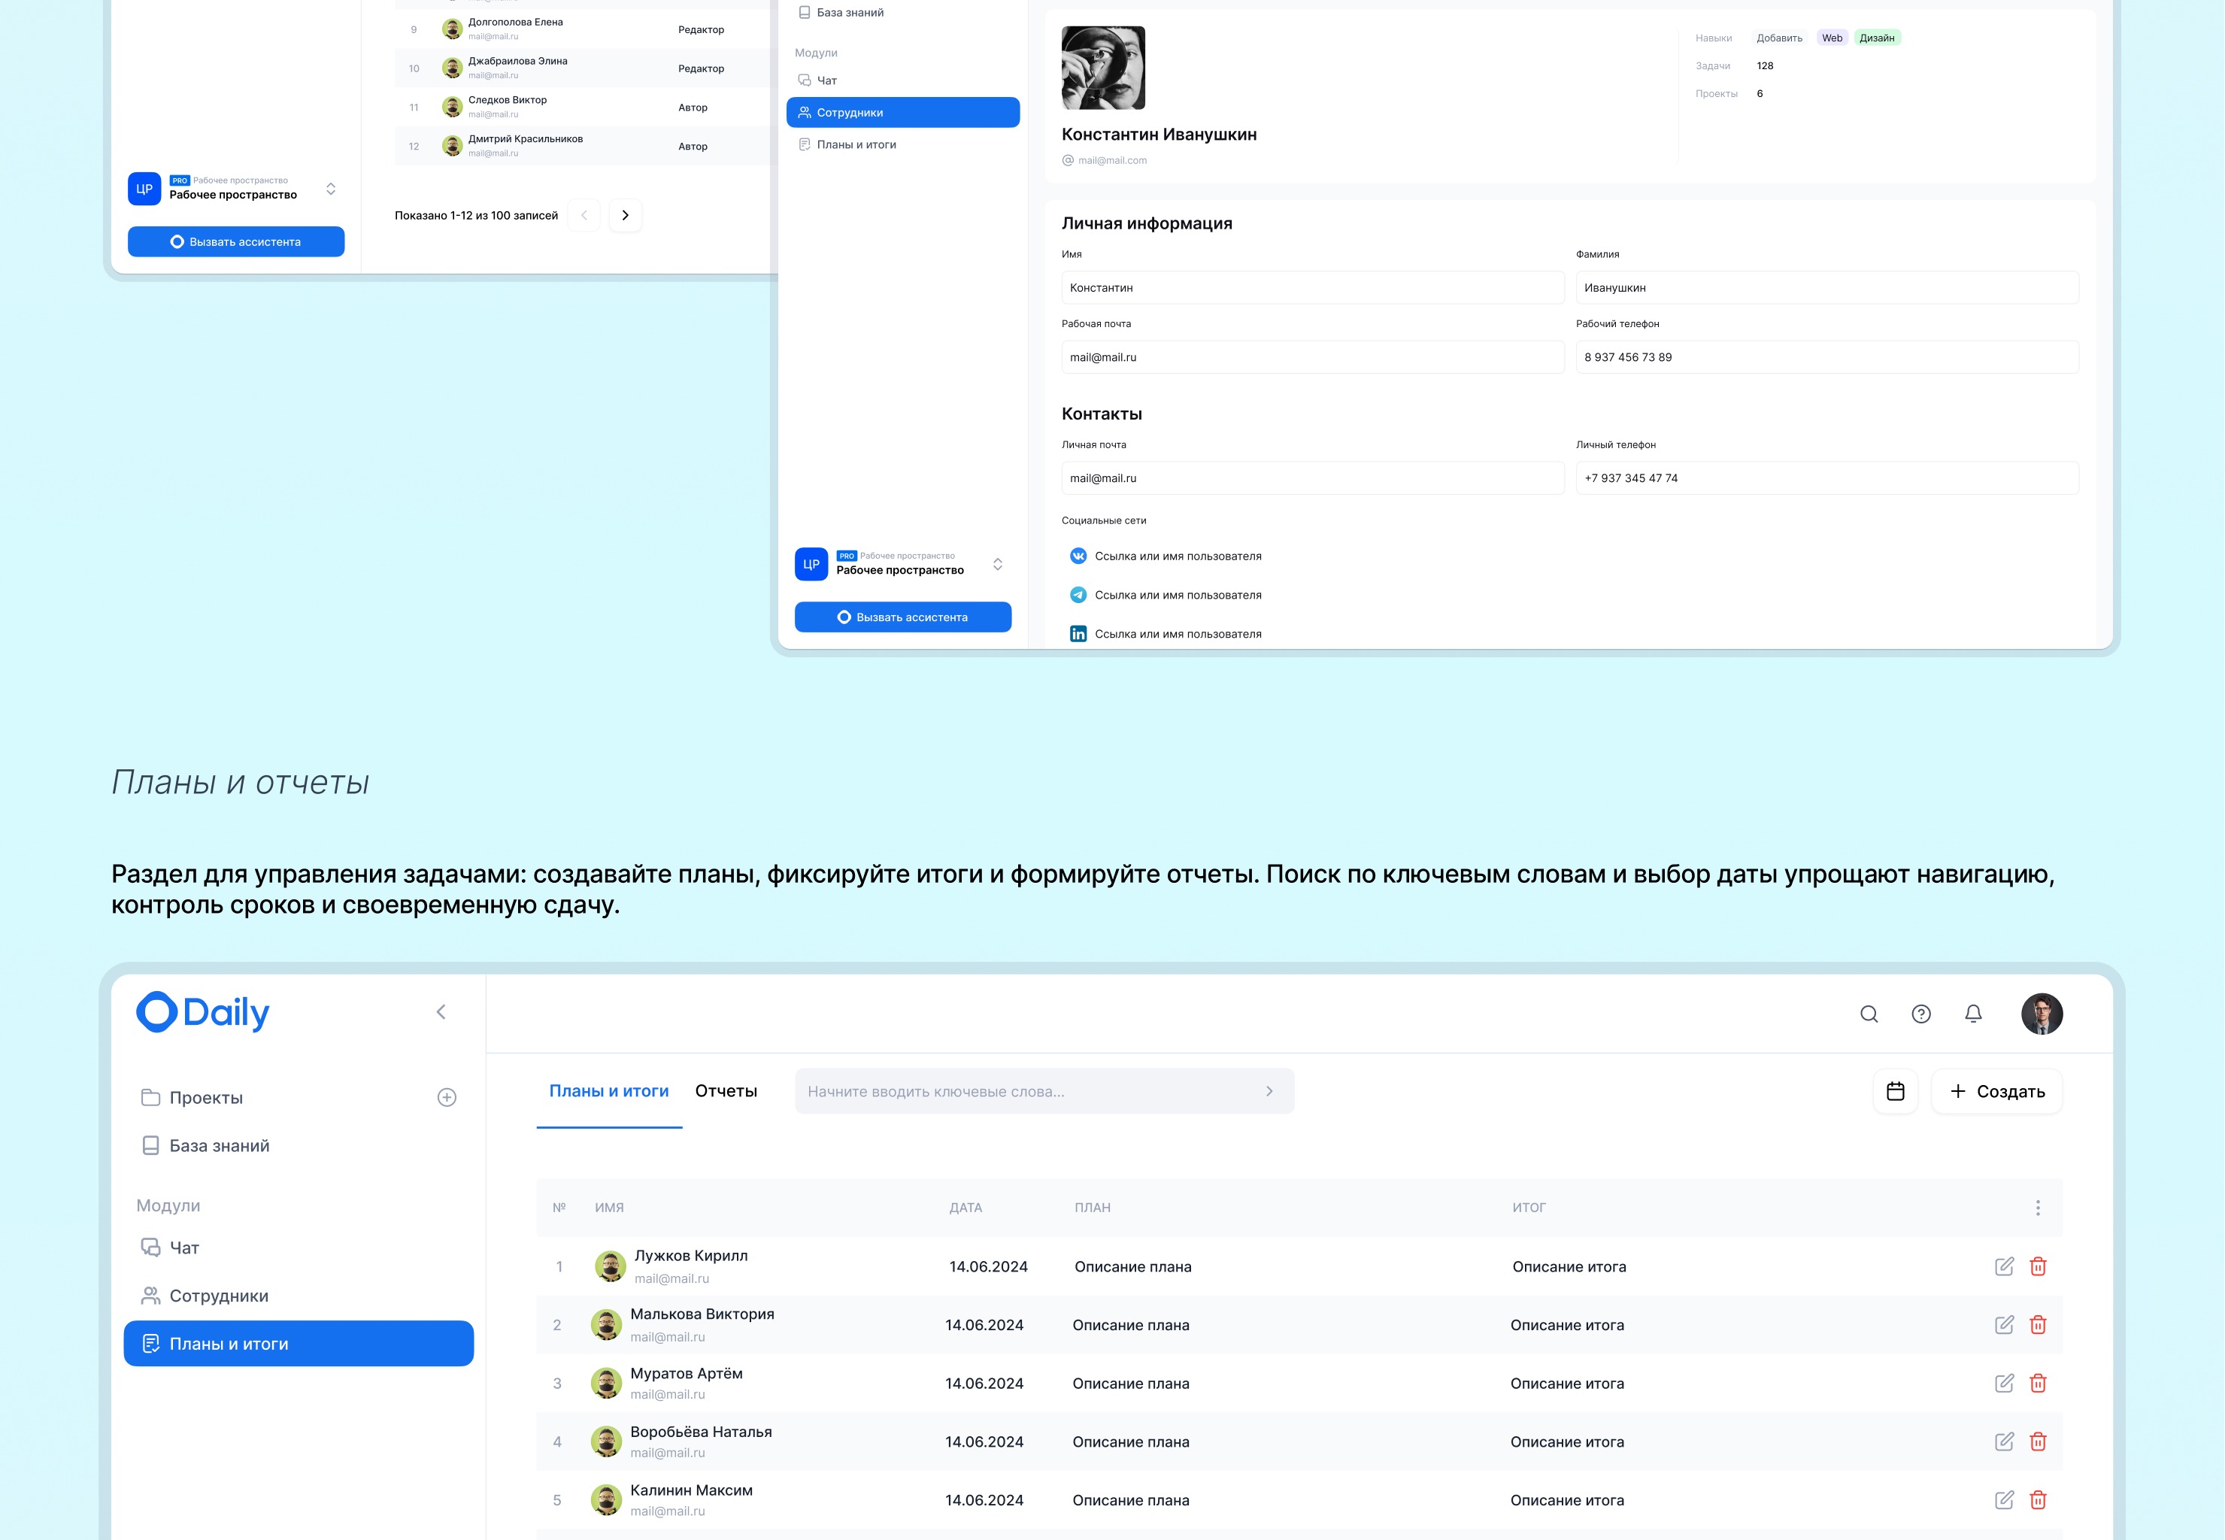
Task: Expand the Рабочее пространство workspace switcher
Action: (x=998, y=563)
